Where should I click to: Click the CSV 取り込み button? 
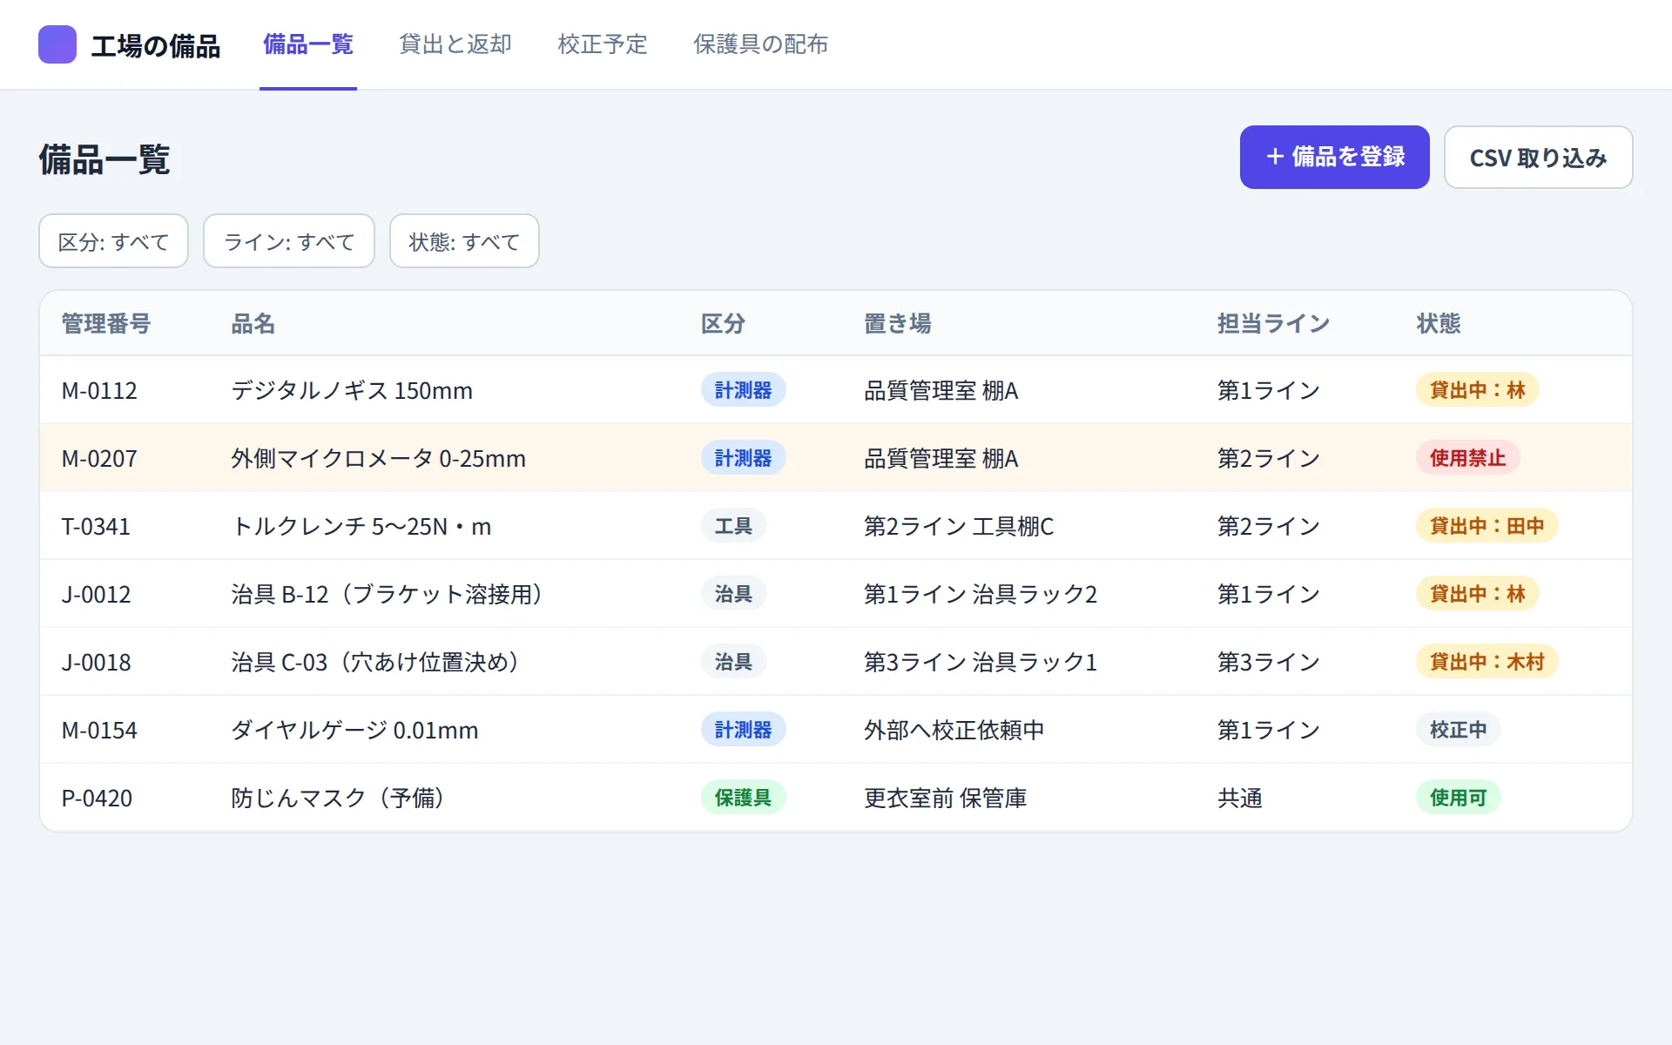[x=1538, y=157]
